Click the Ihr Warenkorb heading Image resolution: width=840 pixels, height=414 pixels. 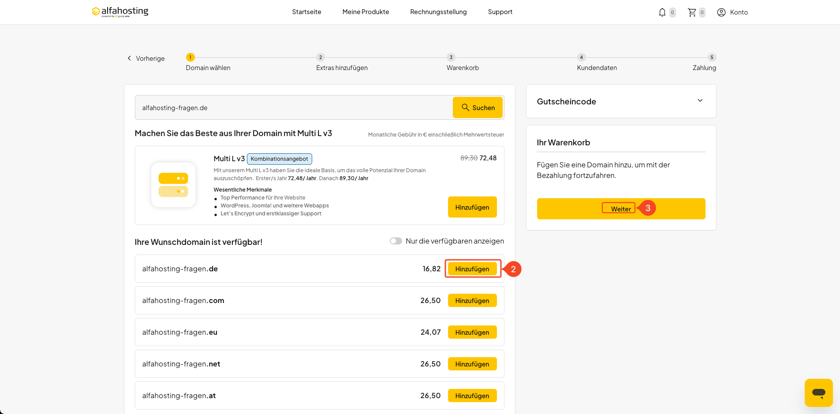pyautogui.click(x=563, y=143)
